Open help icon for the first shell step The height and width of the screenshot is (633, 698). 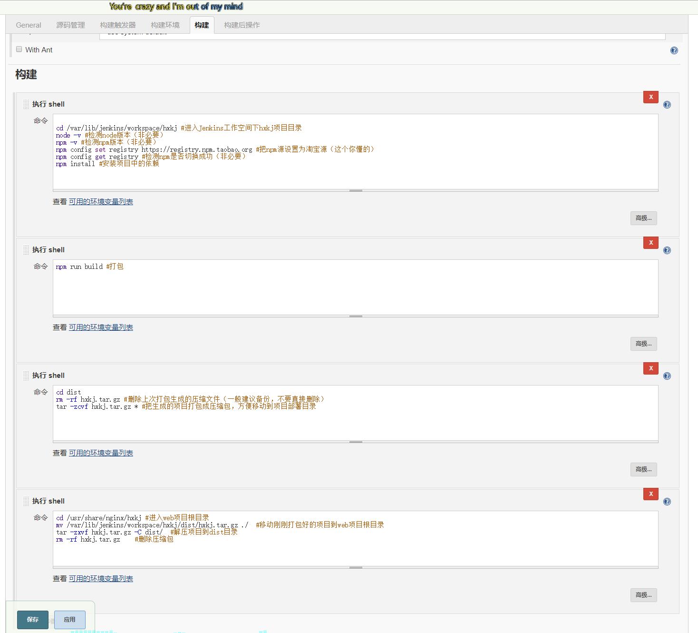click(667, 105)
